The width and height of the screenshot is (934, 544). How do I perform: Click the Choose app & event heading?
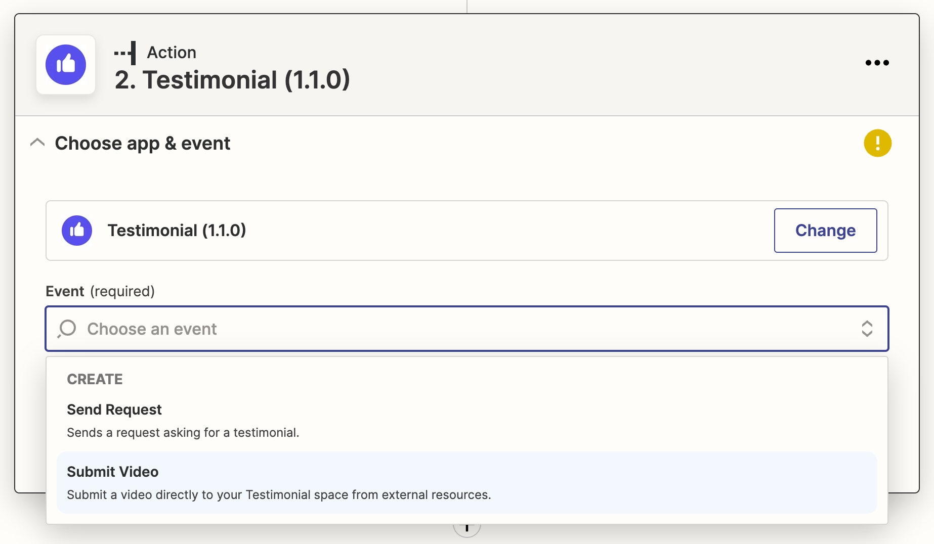[142, 144]
